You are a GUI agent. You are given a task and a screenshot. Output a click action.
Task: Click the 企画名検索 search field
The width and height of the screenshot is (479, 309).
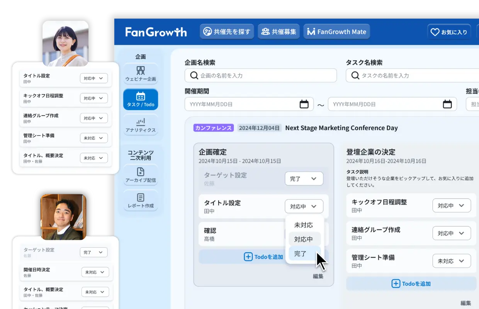[261, 75]
